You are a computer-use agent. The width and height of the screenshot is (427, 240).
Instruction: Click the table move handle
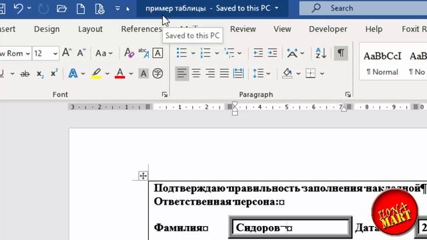[143, 175]
